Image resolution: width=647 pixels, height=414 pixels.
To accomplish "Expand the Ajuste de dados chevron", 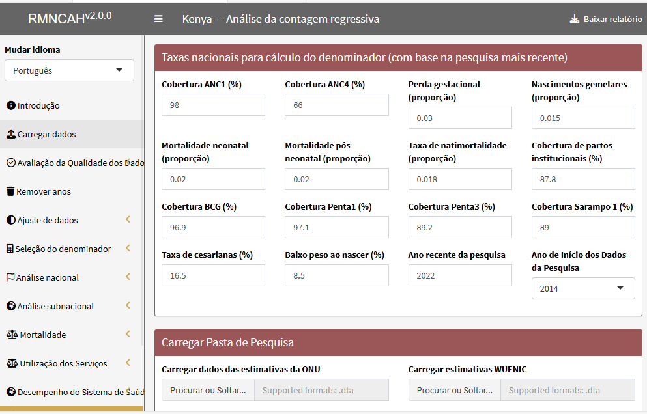I will click(128, 219).
